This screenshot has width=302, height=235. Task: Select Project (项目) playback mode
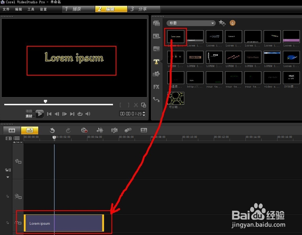tap(29, 111)
